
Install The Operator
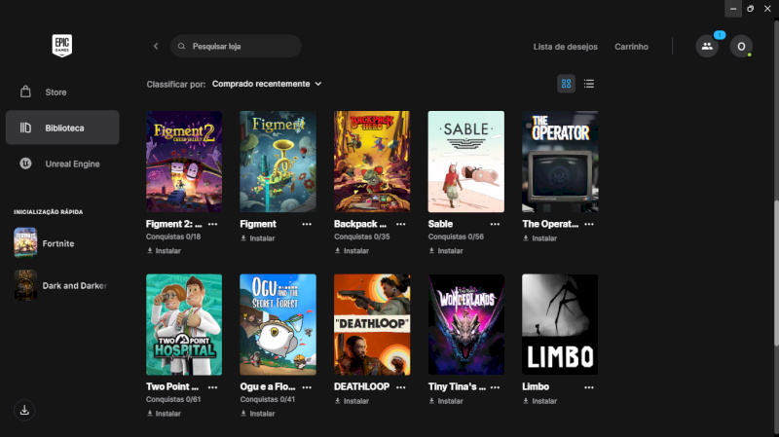tap(540, 238)
